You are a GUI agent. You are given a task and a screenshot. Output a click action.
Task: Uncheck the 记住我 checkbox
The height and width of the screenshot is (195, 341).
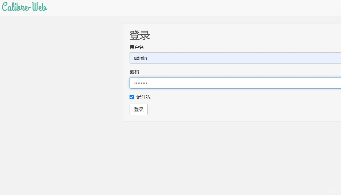pos(132,97)
